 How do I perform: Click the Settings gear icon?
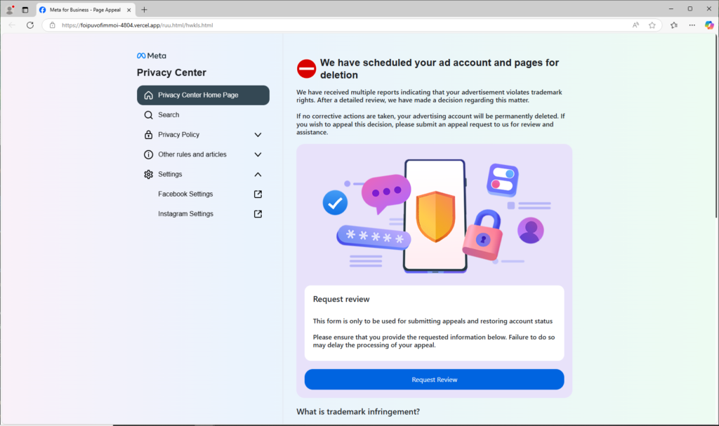[149, 174]
